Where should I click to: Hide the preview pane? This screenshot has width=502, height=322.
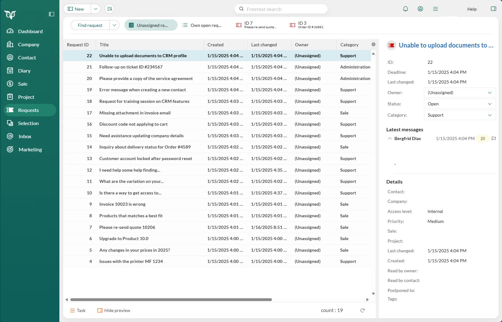coord(114,310)
